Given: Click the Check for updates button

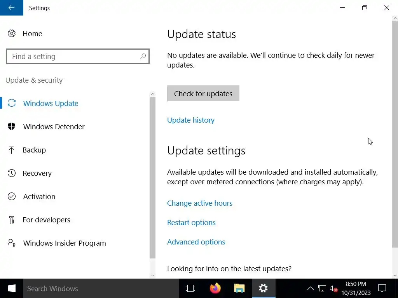Looking at the screenshot, I should point(203,94).
